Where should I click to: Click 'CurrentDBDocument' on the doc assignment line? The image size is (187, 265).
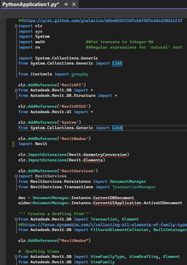114,198
